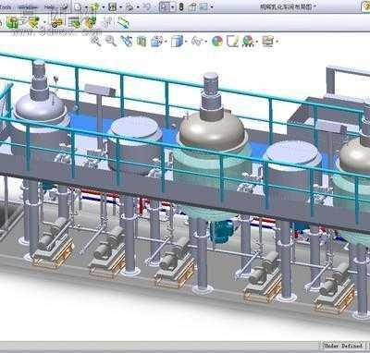Expand the Print dropdown arrow
Screen dimensions: 370x353
138,7
